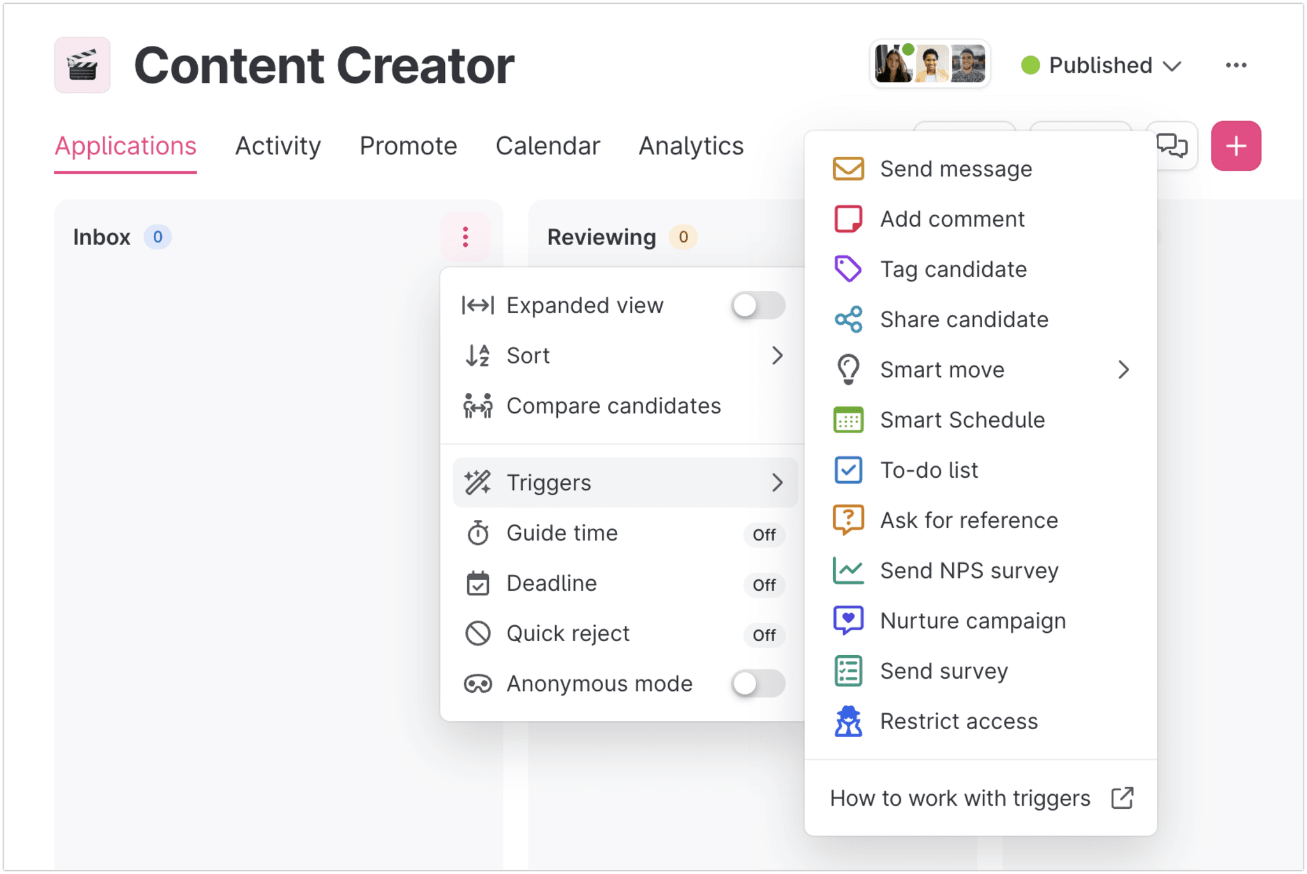Click the Tag candidate tag icon
Image resolution: width=1307 pixels, height=874 pixels.
(x=848, y=269)
